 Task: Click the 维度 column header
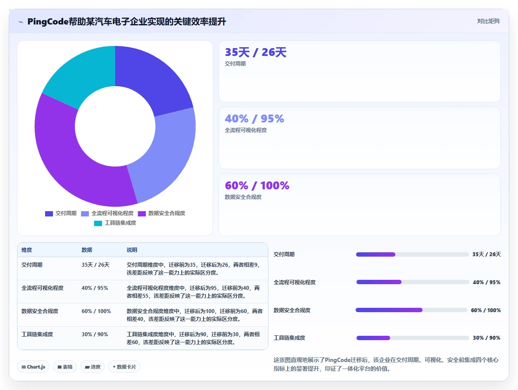tap(27, 250)
